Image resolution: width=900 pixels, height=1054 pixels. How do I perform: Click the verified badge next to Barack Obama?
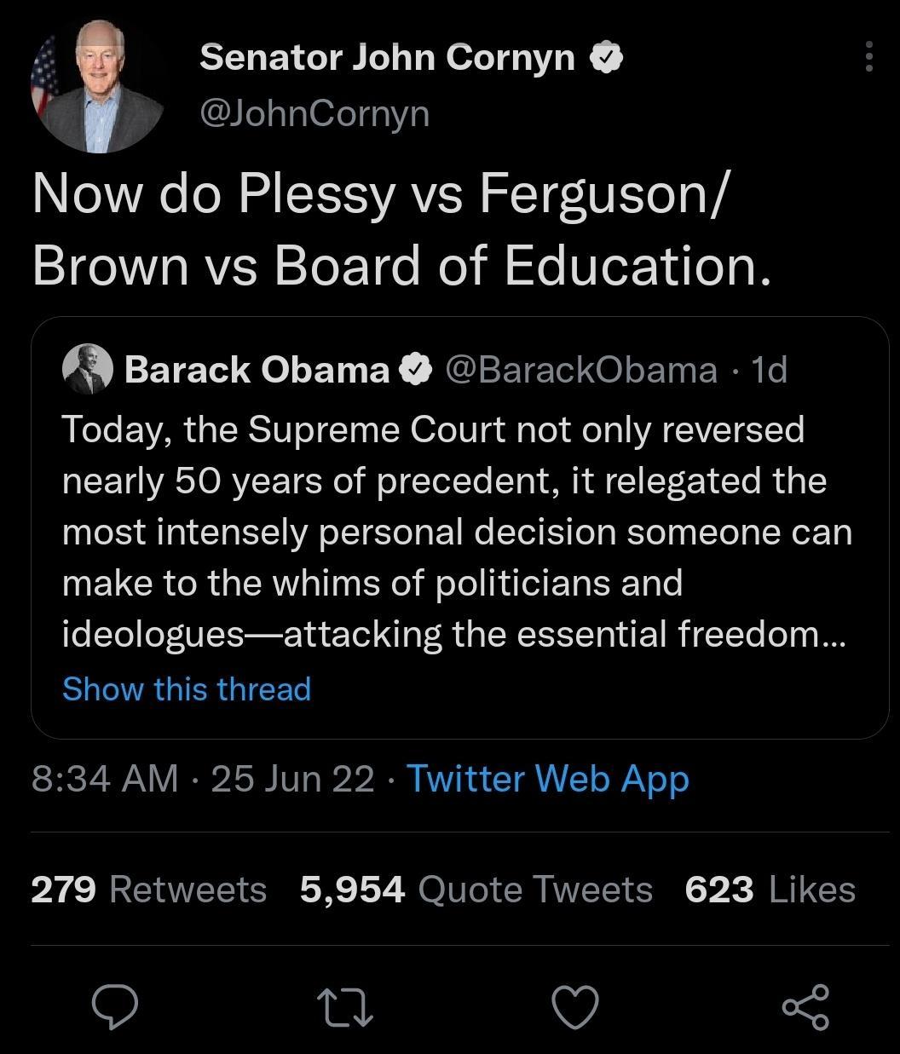pos(417,369)
